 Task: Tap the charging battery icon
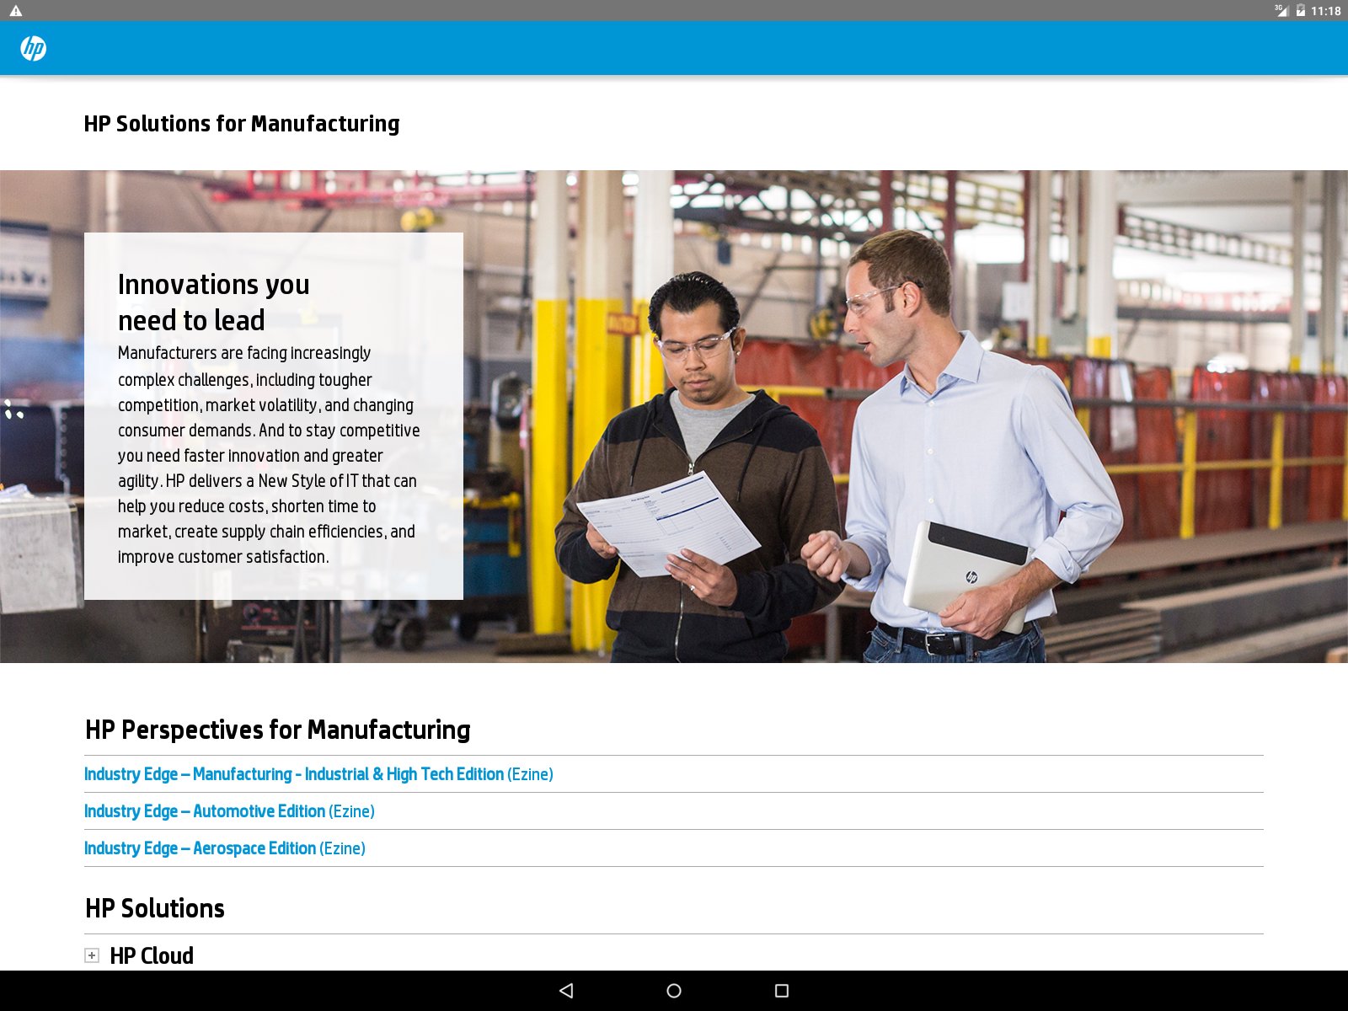[1299, 11]
